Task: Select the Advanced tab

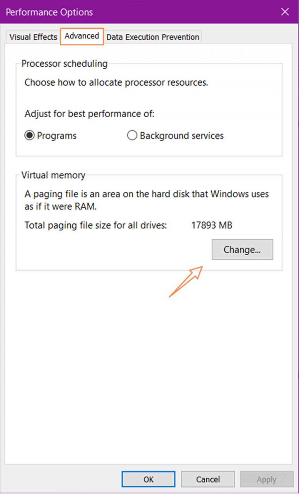Action: (x=82, y=36)
